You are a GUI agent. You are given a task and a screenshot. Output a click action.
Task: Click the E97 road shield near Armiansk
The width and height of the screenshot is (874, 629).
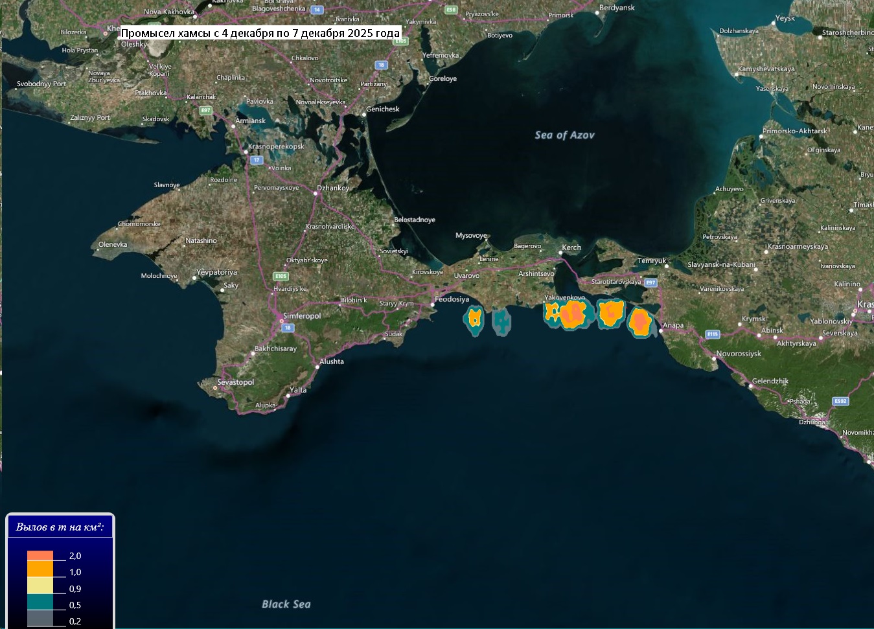(x=205, y=110)
